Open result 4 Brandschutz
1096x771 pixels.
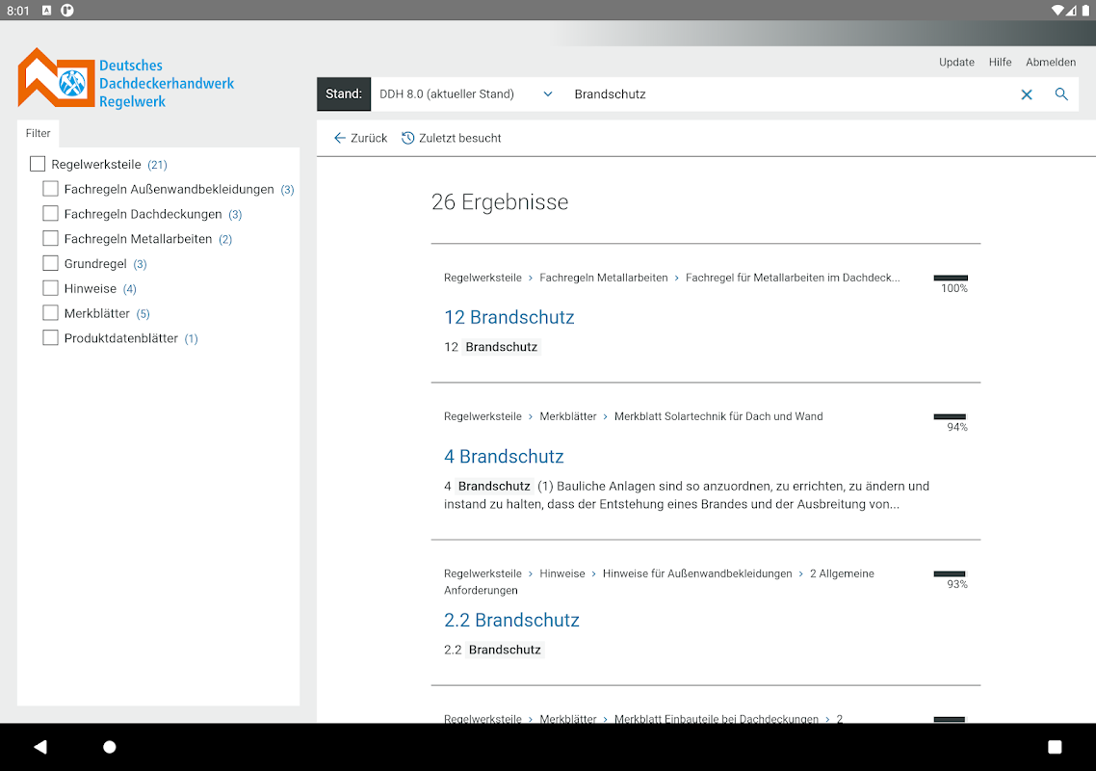(504, 456)
